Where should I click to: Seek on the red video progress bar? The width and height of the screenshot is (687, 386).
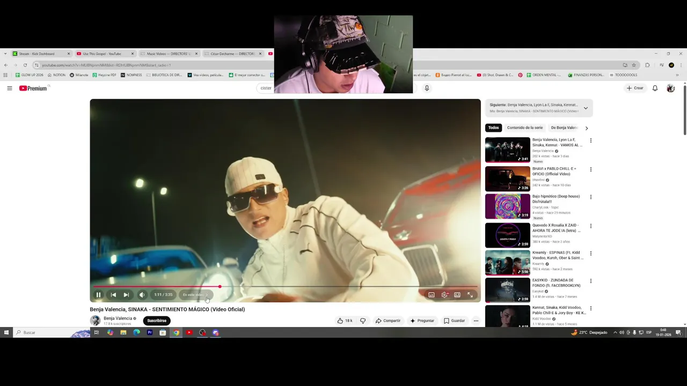click(285, 287)
